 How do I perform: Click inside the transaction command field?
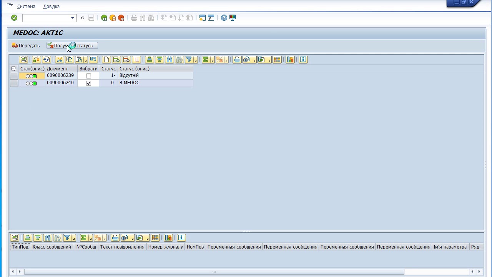point(46,18)
